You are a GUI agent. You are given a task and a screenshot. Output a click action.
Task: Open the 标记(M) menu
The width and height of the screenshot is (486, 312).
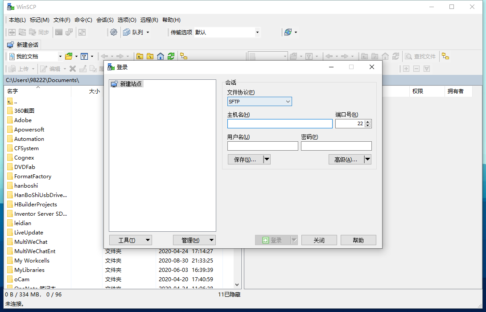39,20
